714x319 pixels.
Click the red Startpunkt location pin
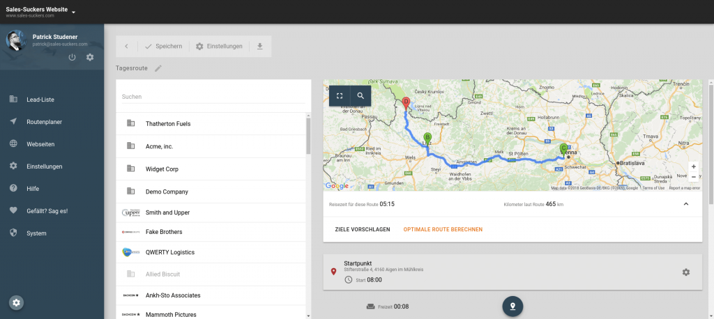(x=333, y=272)
